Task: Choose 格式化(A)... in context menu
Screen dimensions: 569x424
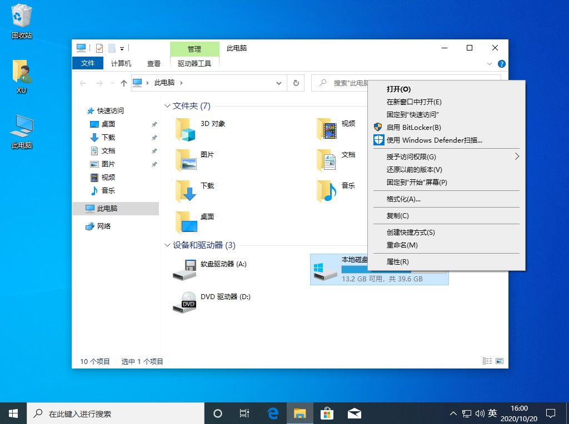Action: [446, 199]
